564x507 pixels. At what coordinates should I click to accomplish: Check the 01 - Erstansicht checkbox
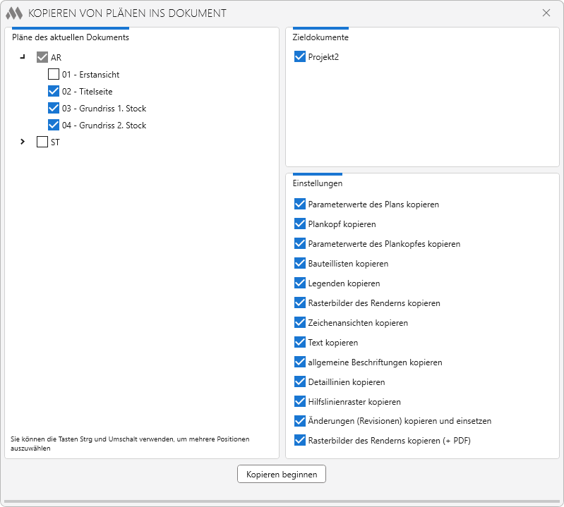pyautogui.click(x=54, y=74)
